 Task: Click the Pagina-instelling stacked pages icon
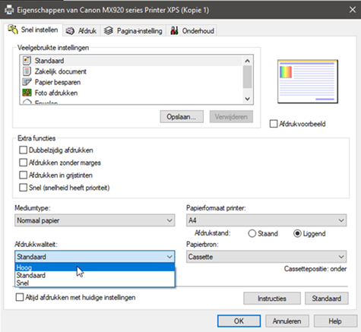pyautogui.click(x=109, y=30)
